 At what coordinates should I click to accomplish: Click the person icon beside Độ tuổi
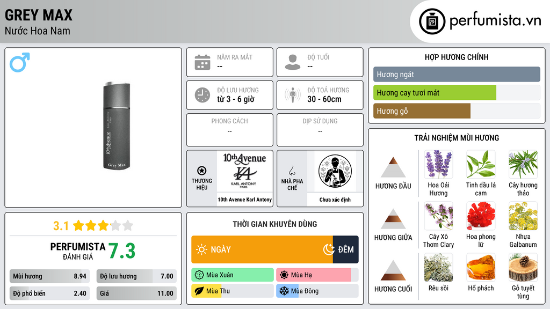click(x=293, y=62)
